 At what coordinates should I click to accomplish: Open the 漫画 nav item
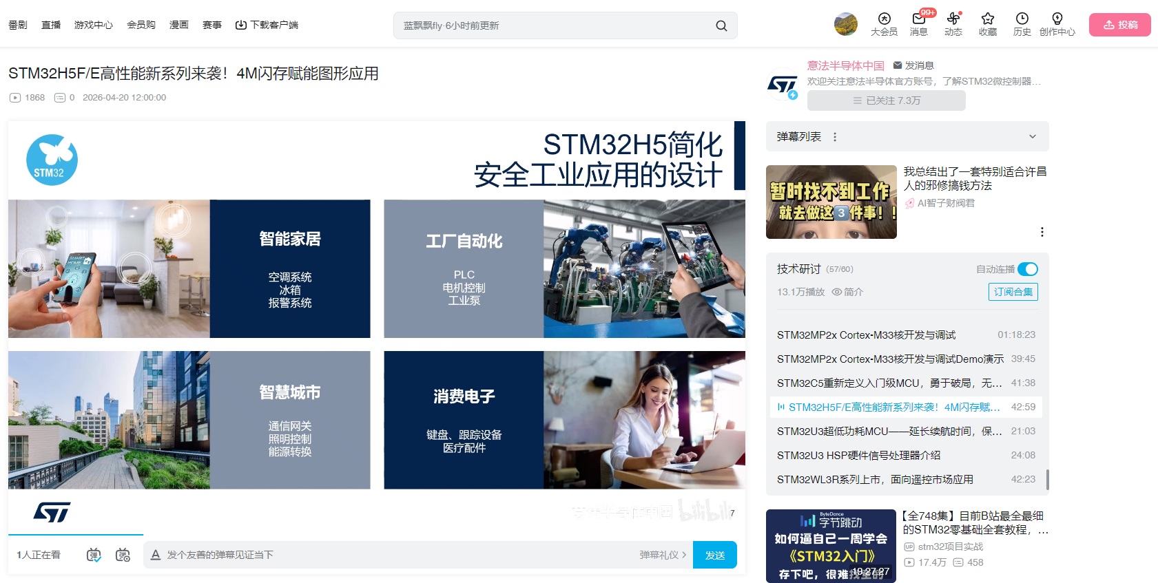tap(179, 25)
